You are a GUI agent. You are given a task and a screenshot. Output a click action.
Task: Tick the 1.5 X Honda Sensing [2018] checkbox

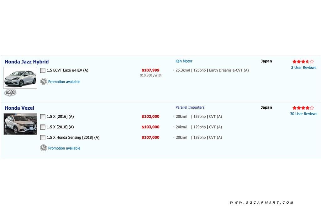43,138
